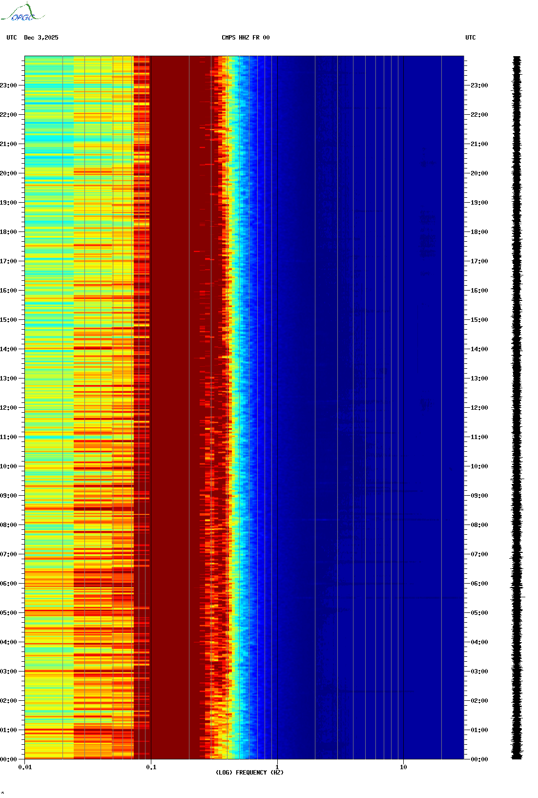Click the left-axis 04:00 time label
The height and width of the screenshot is (798, 538).
tap(8, 642)
